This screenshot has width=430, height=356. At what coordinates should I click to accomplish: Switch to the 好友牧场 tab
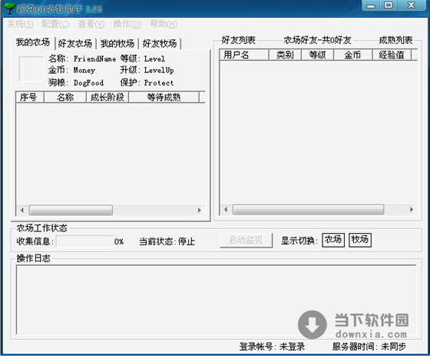tap(160, 43)
